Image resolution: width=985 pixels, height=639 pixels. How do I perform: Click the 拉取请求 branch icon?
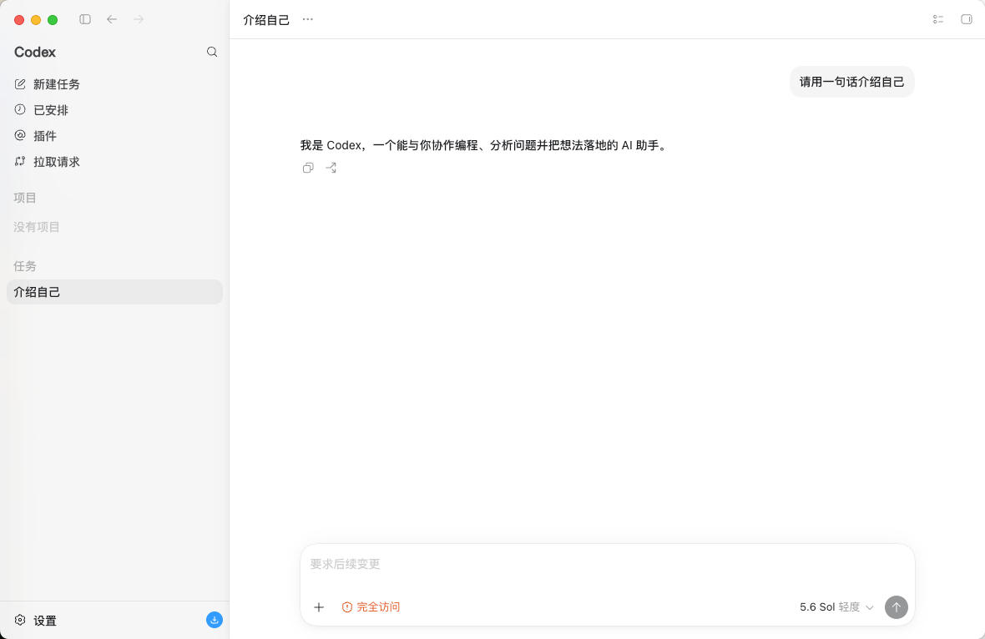20,161
